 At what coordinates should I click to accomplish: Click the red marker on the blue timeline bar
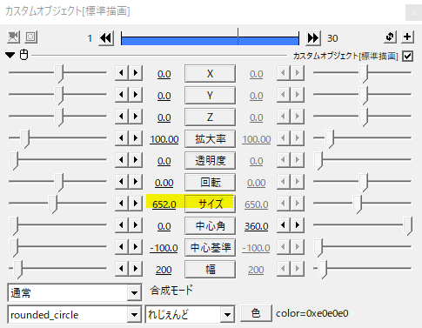[x=238, y=37]
